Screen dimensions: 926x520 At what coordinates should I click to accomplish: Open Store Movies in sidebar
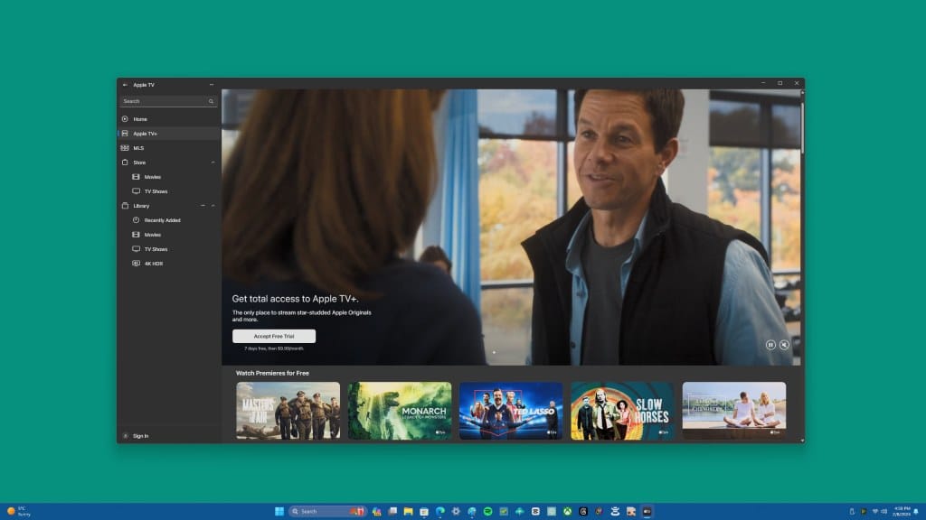point(152,177)
